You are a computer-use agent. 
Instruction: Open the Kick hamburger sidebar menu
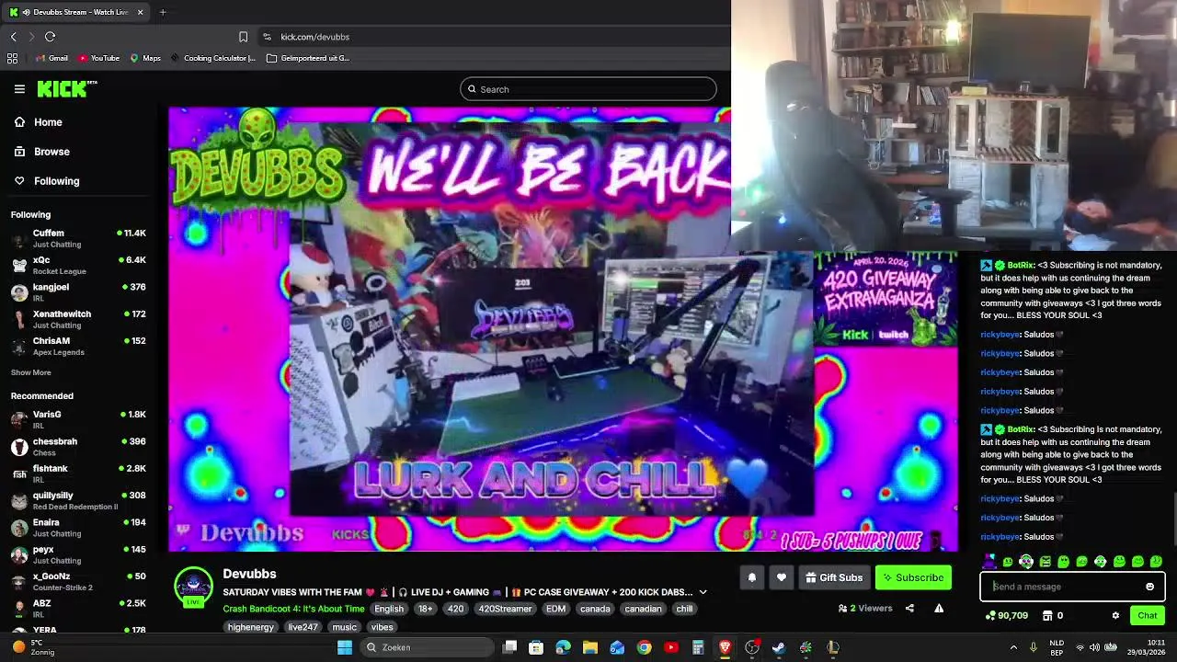(19, 89)
